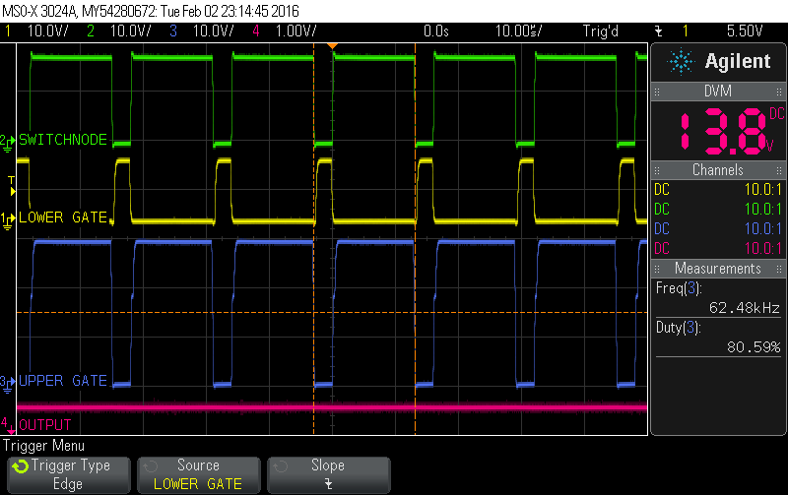Click the 13.8 V DVM reading

pos(725,132)
